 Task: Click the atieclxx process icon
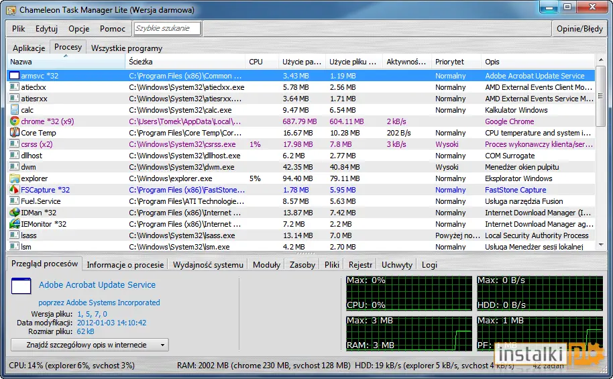click(15, 87)
